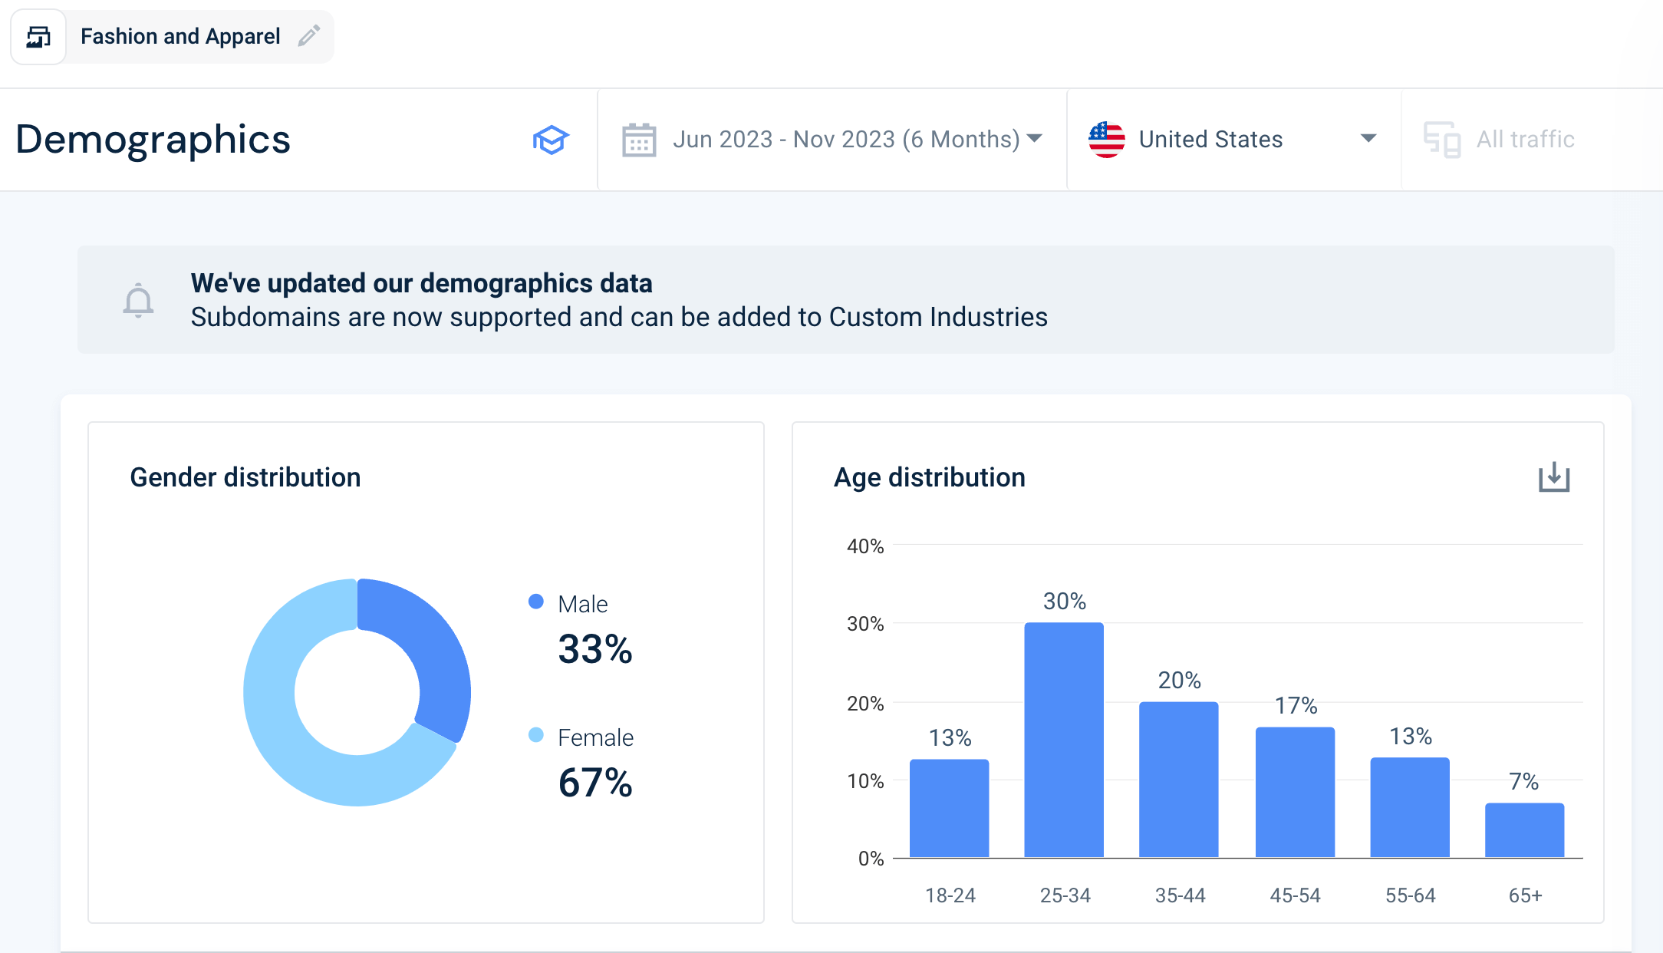Click 'We've updated our demographics data' notice
This screenshot has width=1663, height=953.
422,283
